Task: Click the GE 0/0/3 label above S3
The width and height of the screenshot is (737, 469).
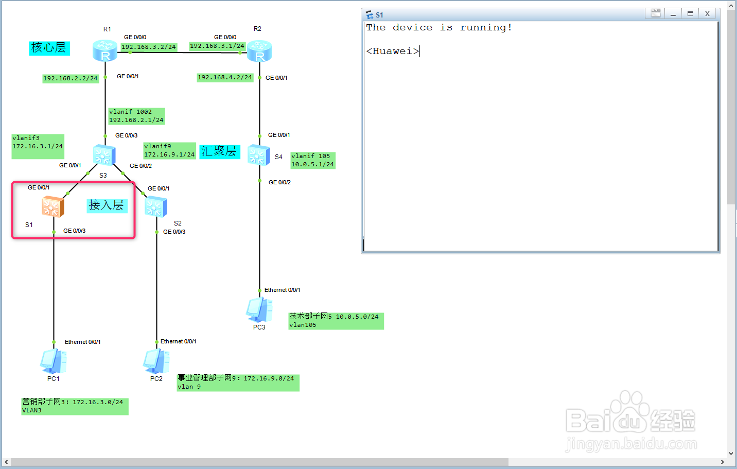Action: [127, 136]
